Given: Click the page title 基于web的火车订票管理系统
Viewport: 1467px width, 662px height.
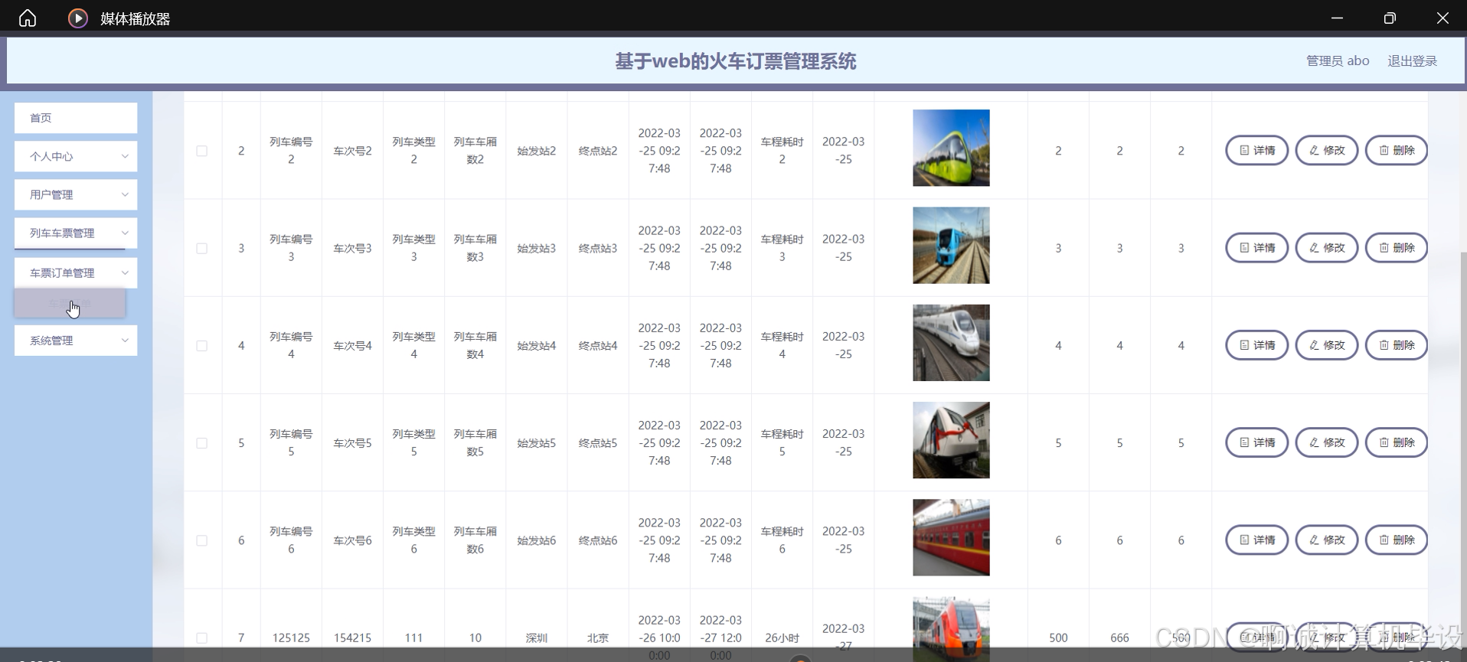Looking at the screenshot, I should point(736,61).
